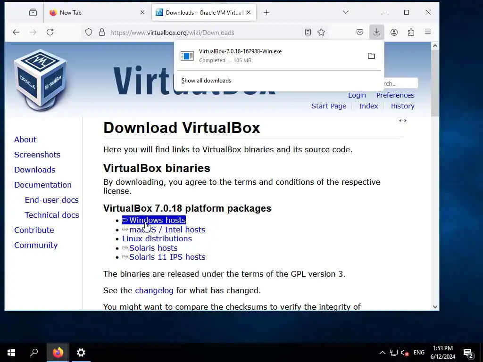
Task: Click the page scrollbar thumb
Action: click(435, 83)
